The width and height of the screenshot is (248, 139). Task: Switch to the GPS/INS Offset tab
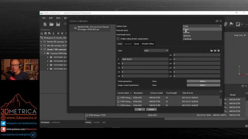148,44
